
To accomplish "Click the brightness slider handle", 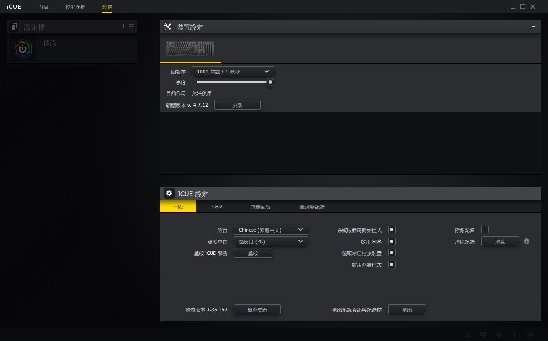I will 270,82.
